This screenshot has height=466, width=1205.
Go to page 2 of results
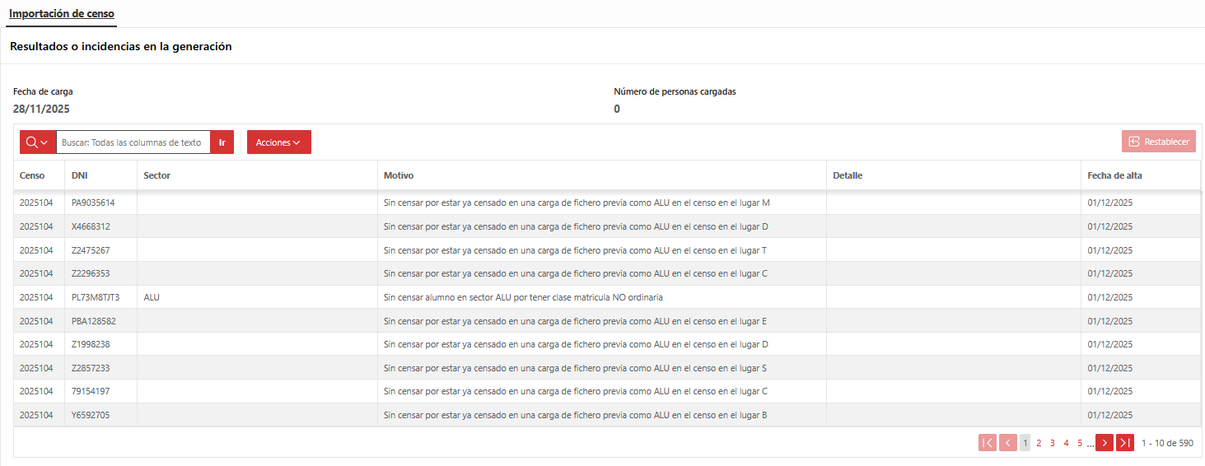pos(1039,443)
